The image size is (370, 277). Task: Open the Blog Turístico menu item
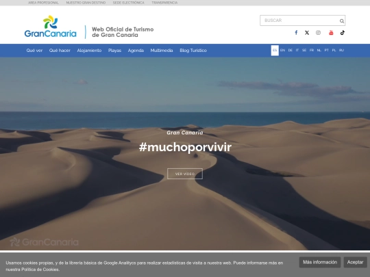coord(193,51)
